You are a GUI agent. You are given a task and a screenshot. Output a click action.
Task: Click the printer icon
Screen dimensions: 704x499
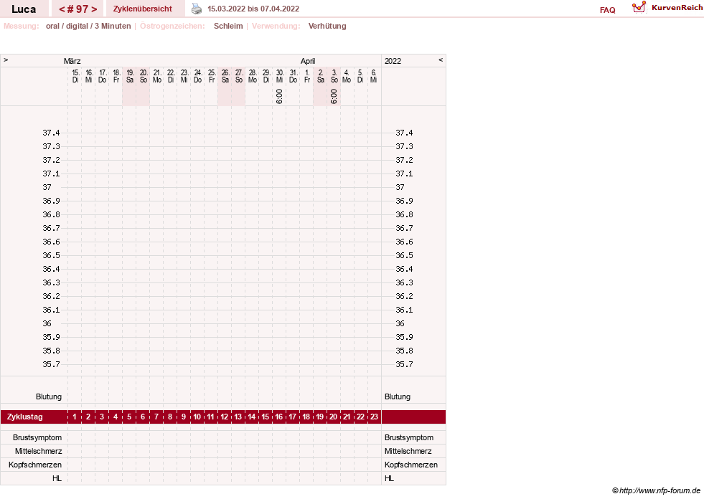[x=197, y=9]
